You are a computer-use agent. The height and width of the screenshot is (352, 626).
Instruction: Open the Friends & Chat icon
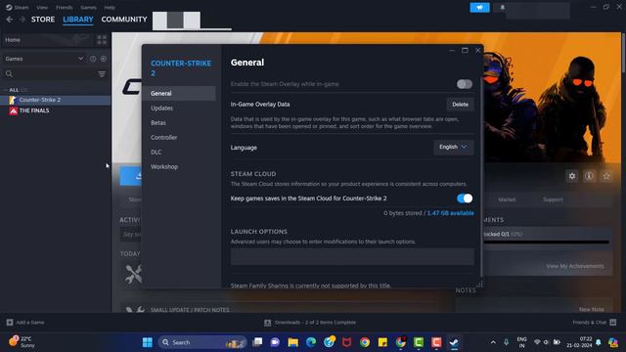point(613,322)
